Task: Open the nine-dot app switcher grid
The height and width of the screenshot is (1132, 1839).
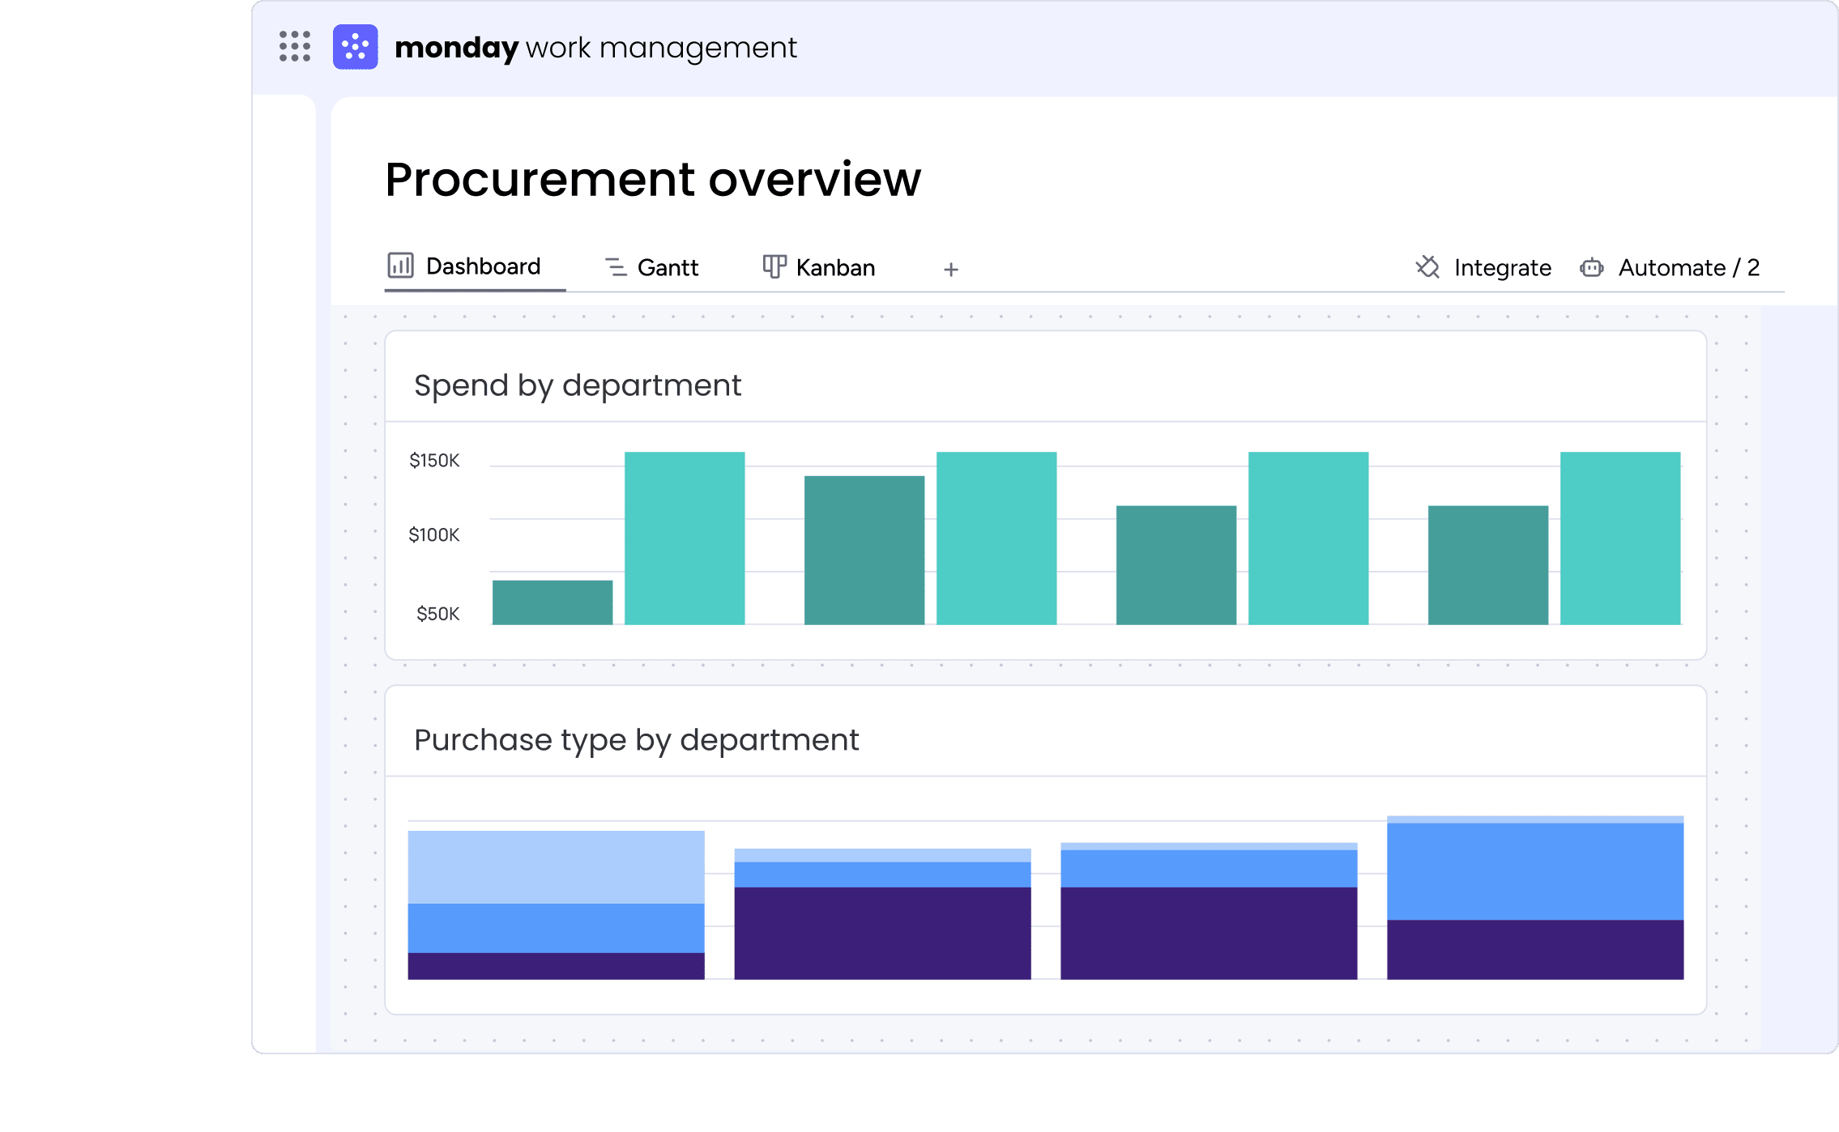Action: tap(295, 47)
